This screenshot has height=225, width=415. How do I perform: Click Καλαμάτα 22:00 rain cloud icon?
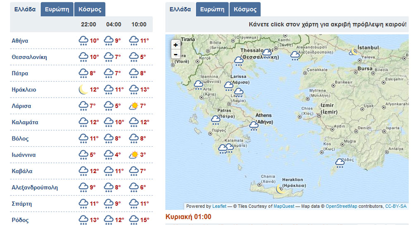[83, 122]
